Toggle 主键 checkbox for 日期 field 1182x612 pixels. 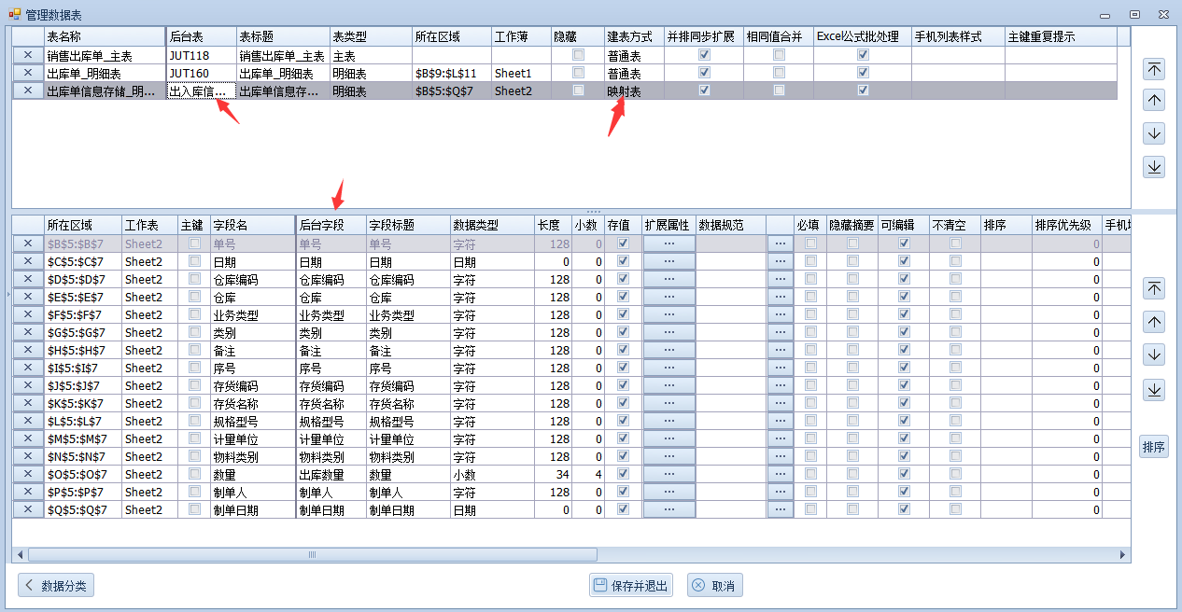[194, 262]
